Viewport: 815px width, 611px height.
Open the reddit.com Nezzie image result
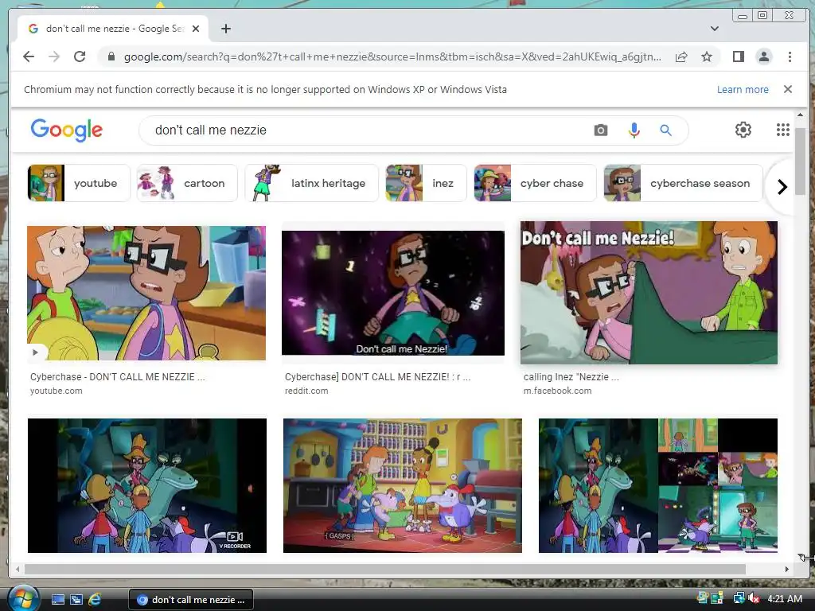(x=393, y=293)
